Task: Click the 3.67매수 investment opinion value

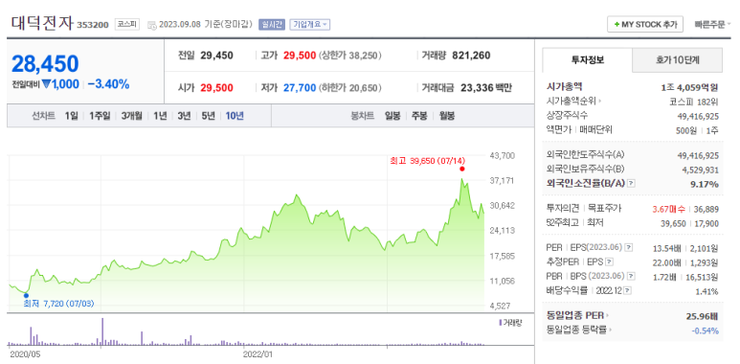Action: [x=669, y=209]
